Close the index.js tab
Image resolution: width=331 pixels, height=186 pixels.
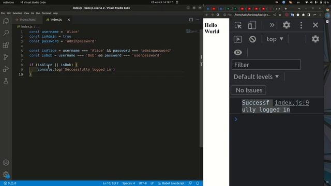(x=69, y=20)
